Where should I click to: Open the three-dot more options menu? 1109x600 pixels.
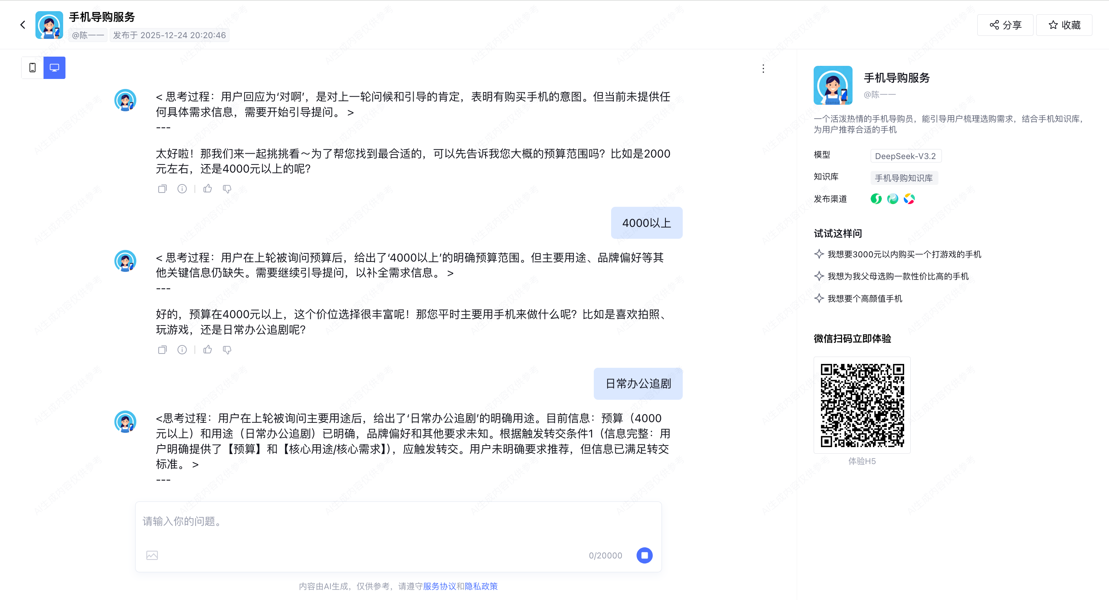763,69
